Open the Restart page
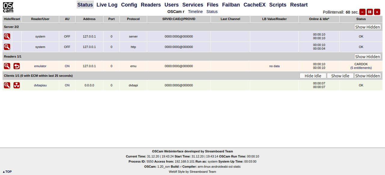 pyautogui.click(x=299, y=5)
